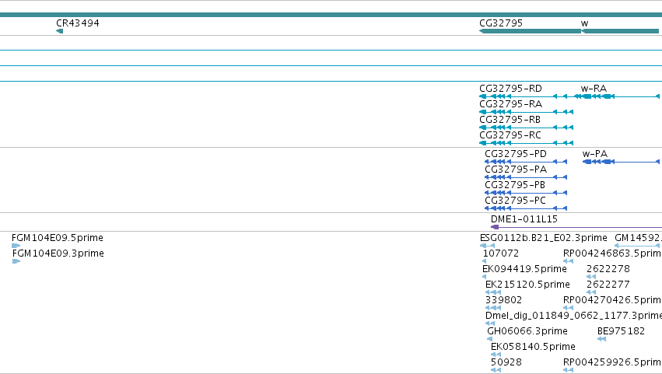The width and height of the screenshot is (662, 374).
Task: Click CG32795-PC CDS label
Action: pos(516,201)
